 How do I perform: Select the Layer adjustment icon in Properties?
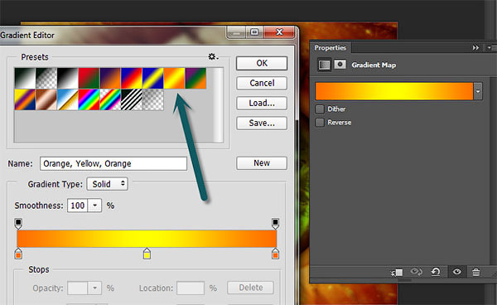tap(324, 65)
